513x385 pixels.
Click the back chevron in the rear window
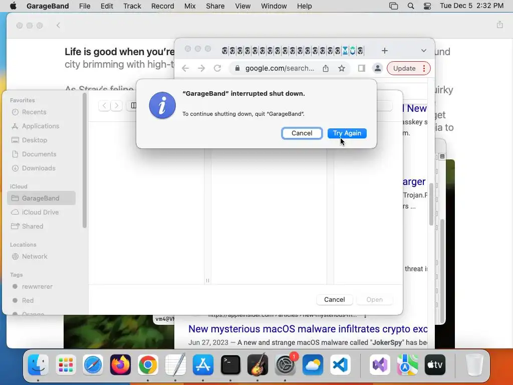58,25
